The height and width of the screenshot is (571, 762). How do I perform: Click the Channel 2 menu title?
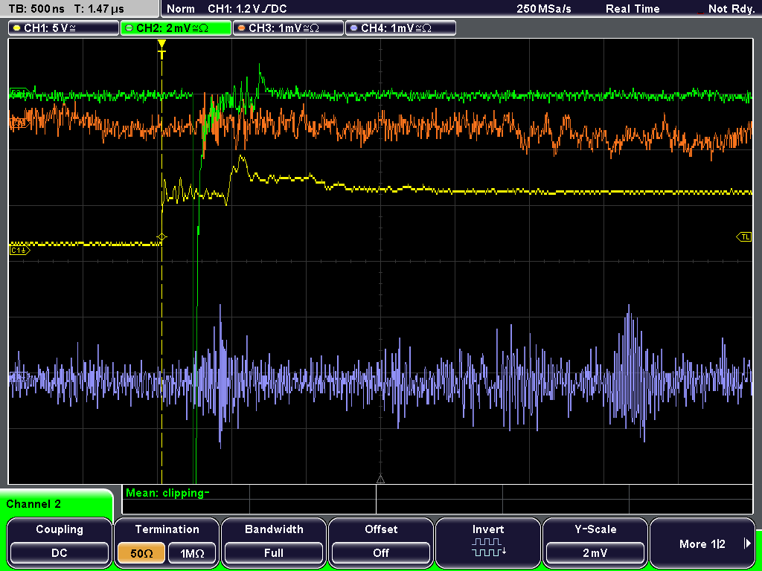[x=33, y=504]
